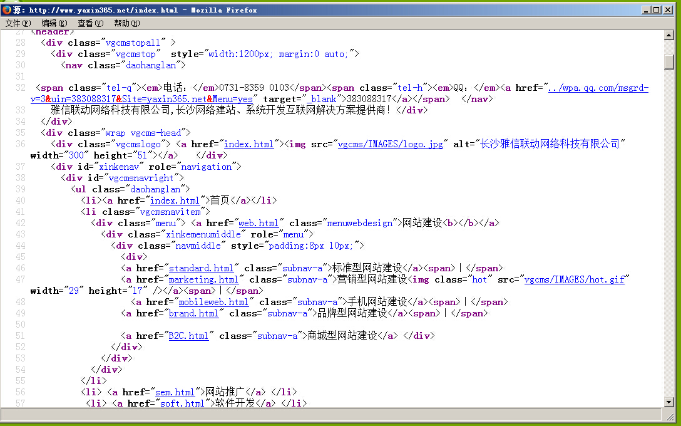Viewport: 681px width, 426px height.
Task: Maximize the source viewer window
Action: click(x=655, y=10)
